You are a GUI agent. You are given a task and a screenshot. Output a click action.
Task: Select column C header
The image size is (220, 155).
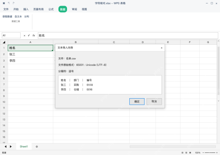point(114,42)
